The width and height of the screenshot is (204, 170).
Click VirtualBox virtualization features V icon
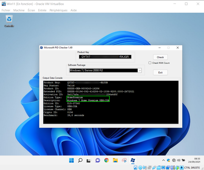pos(172,168)
